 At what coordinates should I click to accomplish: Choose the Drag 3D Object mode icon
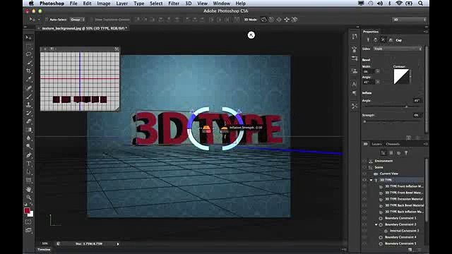tap(279, 20)
